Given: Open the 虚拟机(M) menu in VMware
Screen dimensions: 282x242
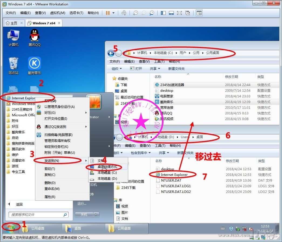Looking at the screenshot, I should (x=57, y=13).
